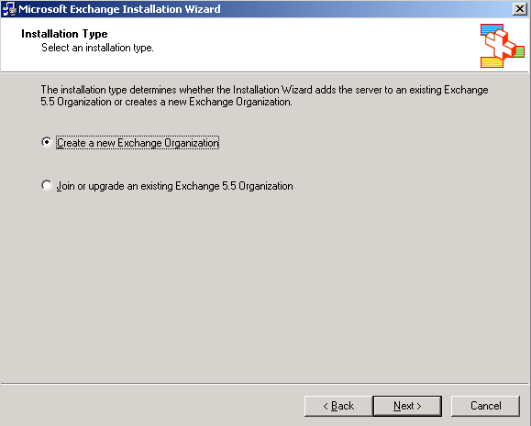The image size is (531, 426).
Task: Click the white header banner beside the subtitle
Action: pyautogui.click(x=304, y=48)
